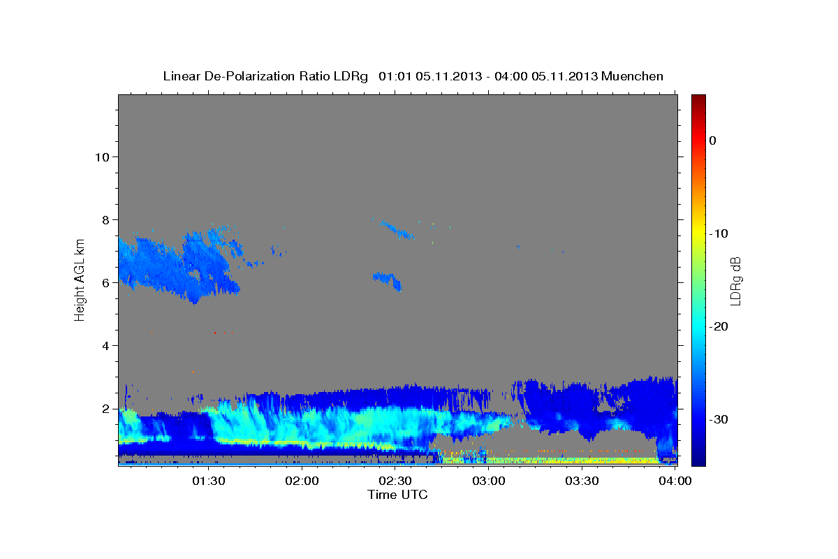Screen dimensions: 838x559
Task: Click the colorbar label 0
Action: 713,140
